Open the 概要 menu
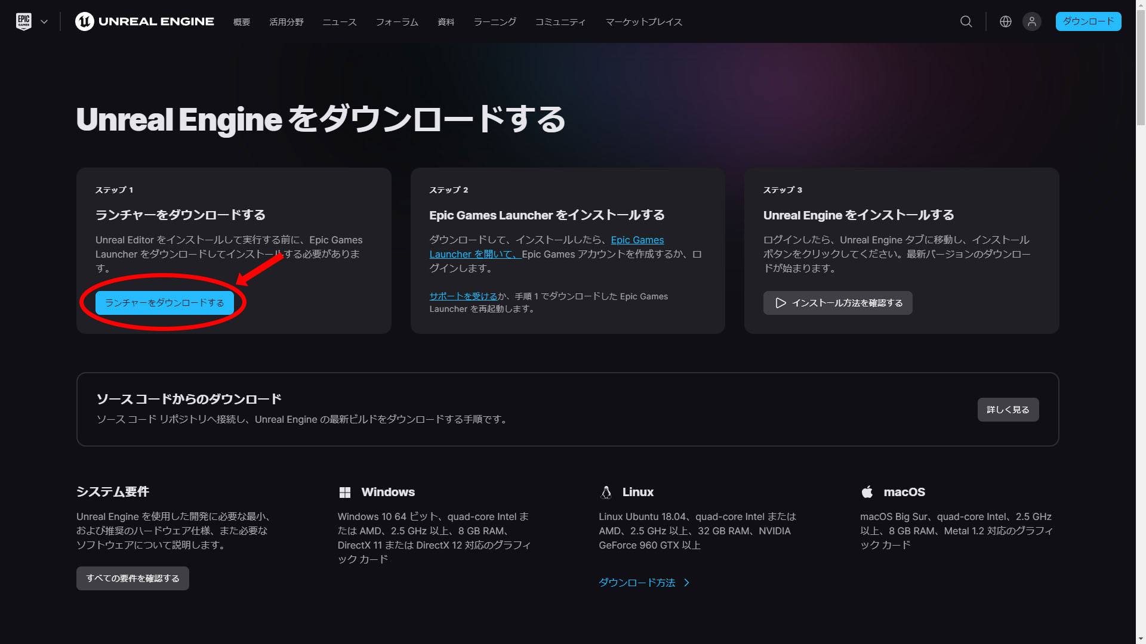This screenshot has width=1146, height=644. point(242,22)
